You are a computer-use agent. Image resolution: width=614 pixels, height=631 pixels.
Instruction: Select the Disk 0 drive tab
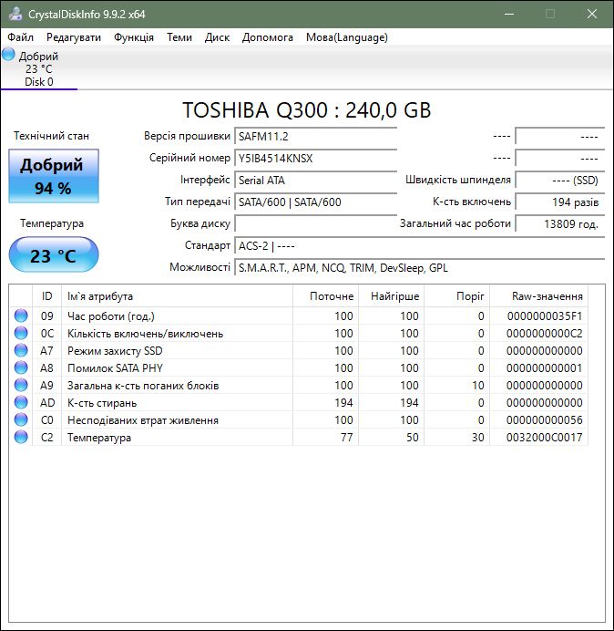click(38, 68)
